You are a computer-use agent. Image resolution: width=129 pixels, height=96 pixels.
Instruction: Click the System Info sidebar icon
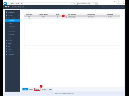7,12
